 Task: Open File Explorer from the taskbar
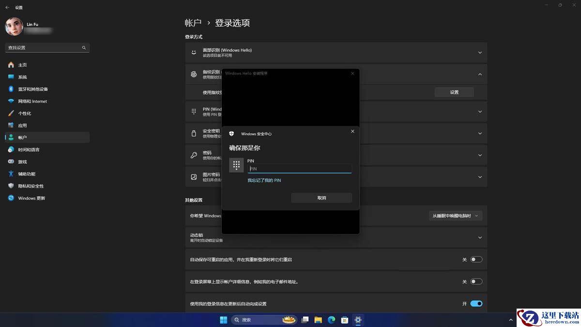tap(318, 320)
